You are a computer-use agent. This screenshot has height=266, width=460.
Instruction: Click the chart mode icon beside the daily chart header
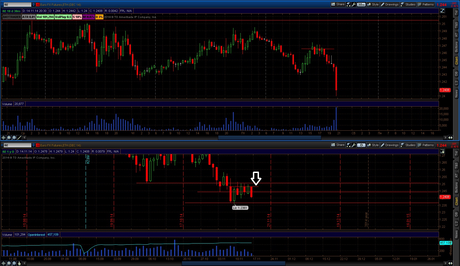click(x=442, y=151)
